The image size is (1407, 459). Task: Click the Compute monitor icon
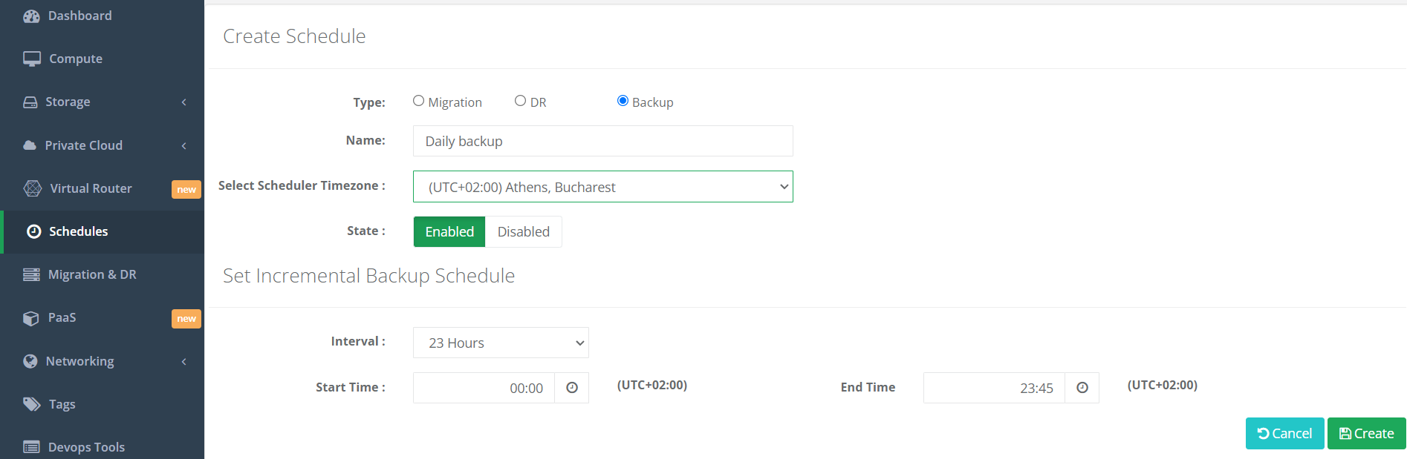click(x=32, y=59)
